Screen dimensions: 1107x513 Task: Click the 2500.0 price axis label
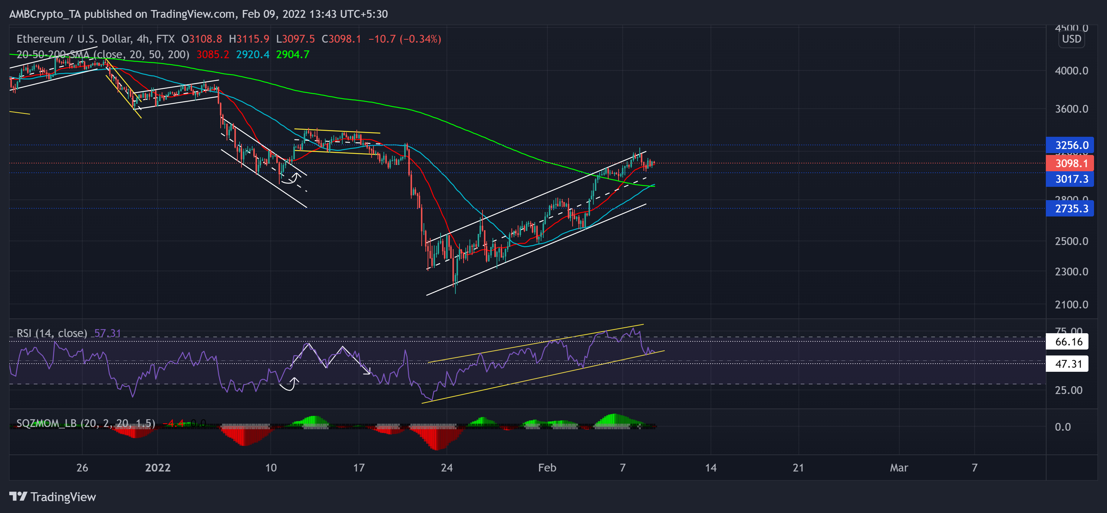coord(1071,241)
